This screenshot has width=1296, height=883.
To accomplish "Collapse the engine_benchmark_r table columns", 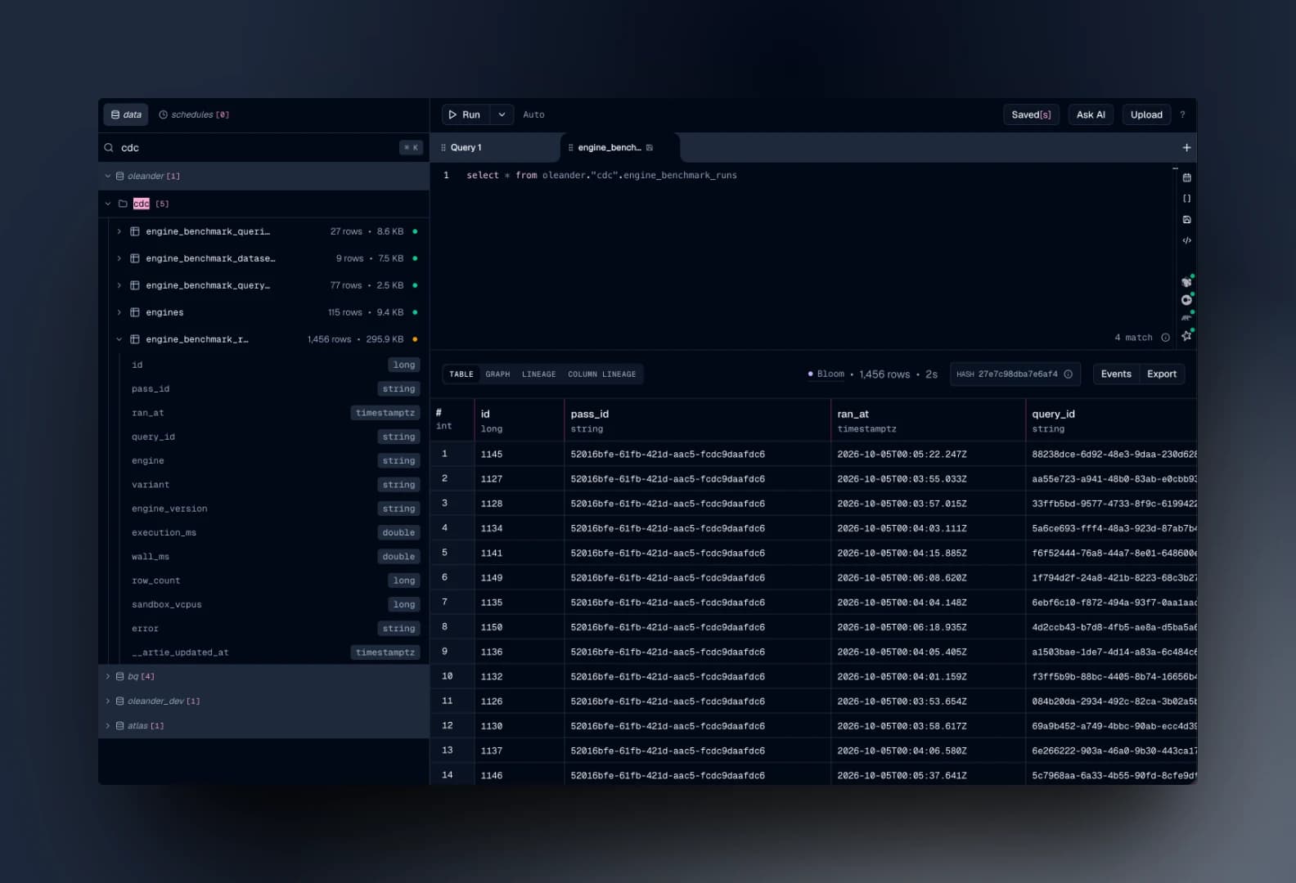I will pyautogui.click(x=119, y=339).
